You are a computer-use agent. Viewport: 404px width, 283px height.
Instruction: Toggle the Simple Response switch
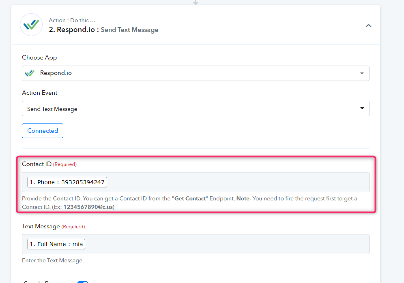82,282
